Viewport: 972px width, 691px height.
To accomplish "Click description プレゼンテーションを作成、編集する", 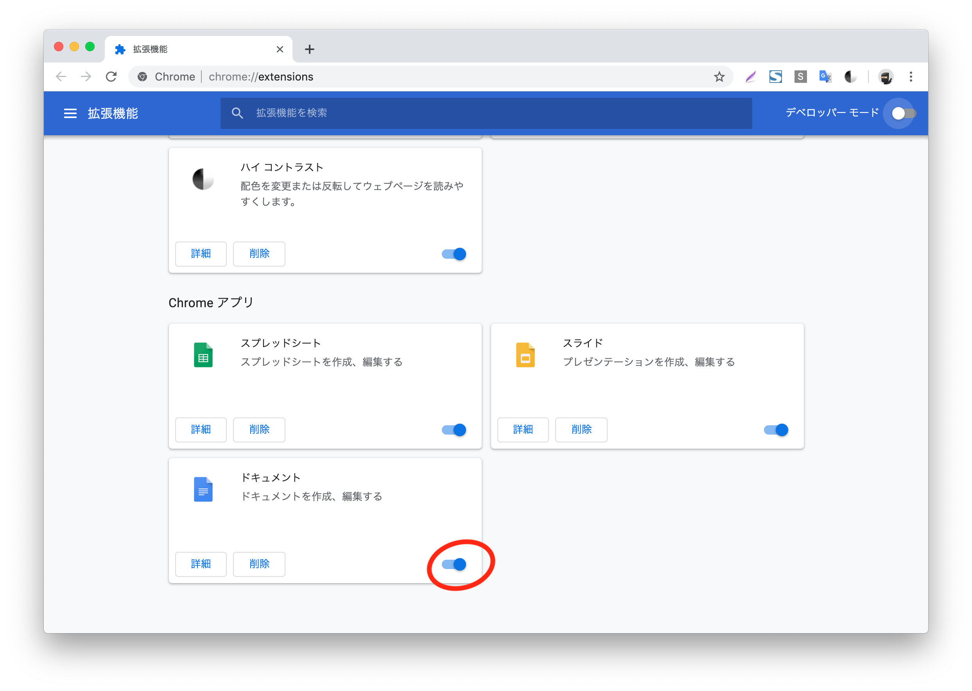I will (649, 362).
